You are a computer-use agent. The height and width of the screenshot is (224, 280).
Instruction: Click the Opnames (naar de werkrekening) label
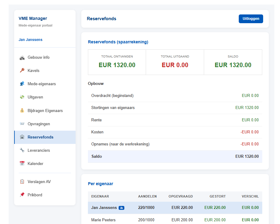(120, 144)
